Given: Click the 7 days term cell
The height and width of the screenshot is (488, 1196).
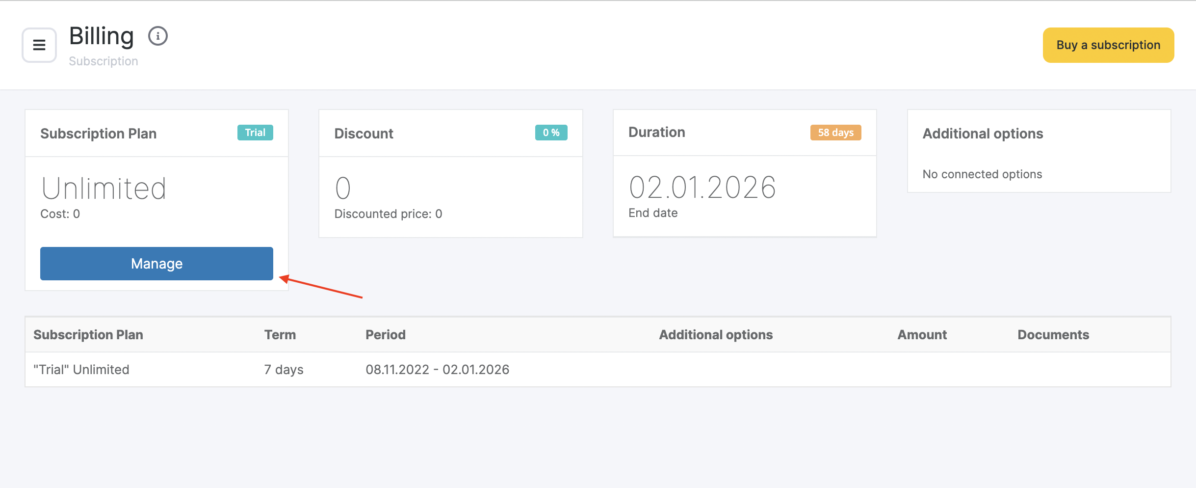Looking at the screenshot, I should [284, 370].
